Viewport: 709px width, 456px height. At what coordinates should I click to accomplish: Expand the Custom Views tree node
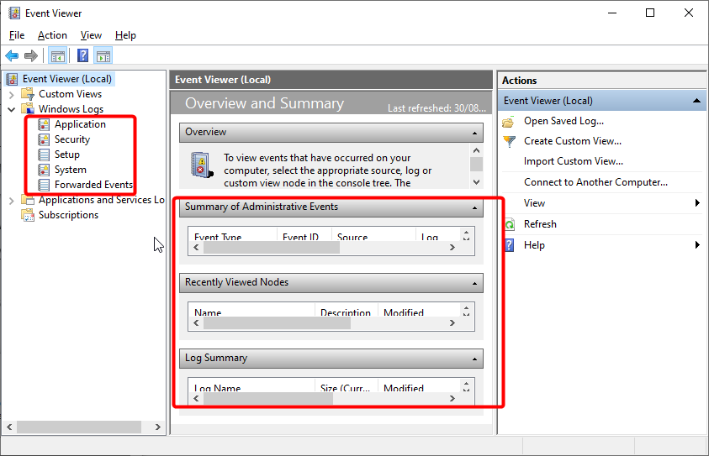[x=12, y=94]
